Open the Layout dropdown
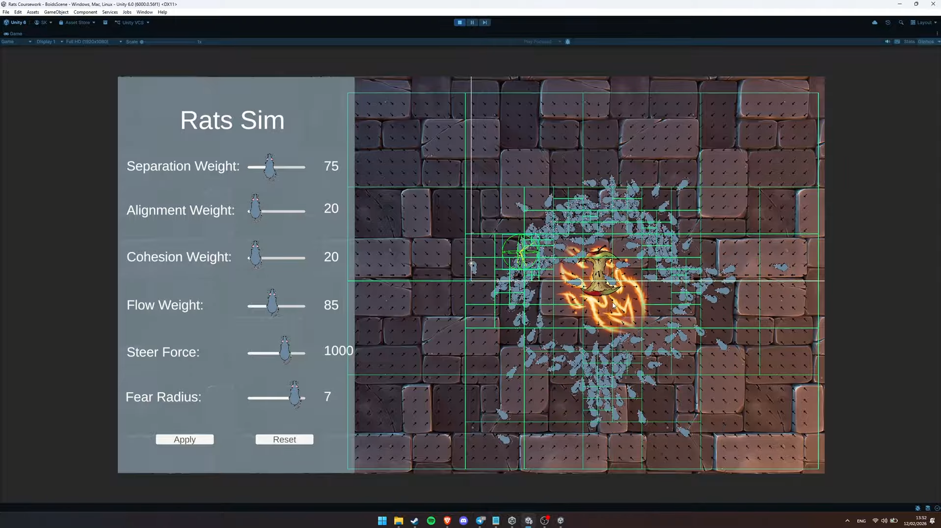The width and height of the screenshot is (941, 528). (924, 23)
